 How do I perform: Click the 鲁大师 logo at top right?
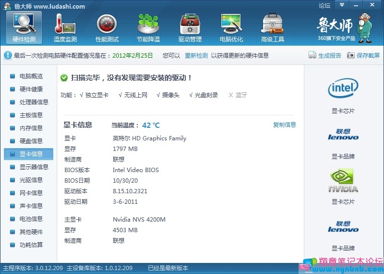[x=344, y=27]
